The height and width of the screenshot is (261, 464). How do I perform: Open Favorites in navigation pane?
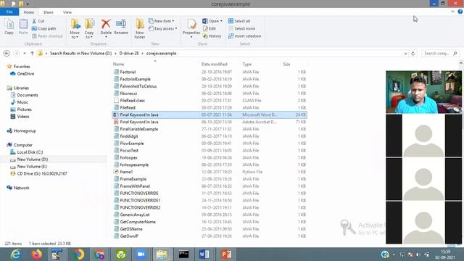coord(22,67)
